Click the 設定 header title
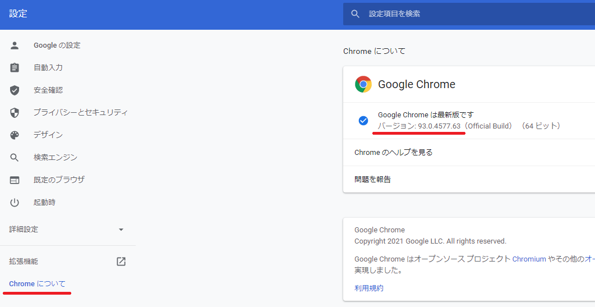Viewport: 595px width, 307px height. 18,13
